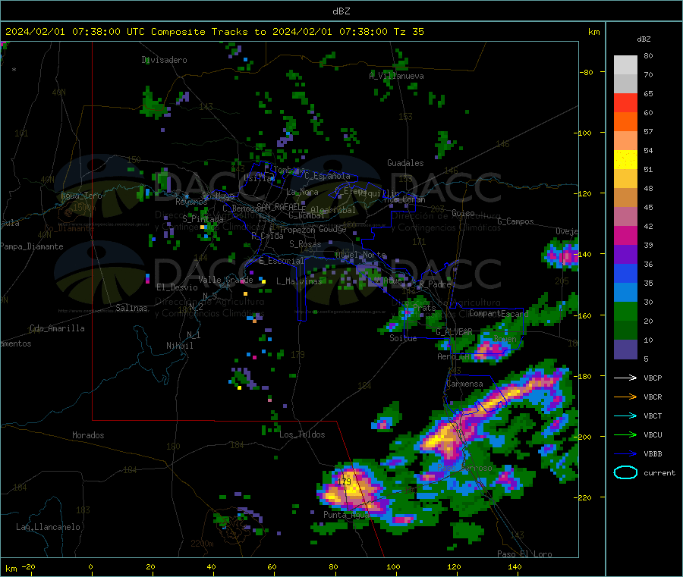
Task: Click the Agua_Toro map label
Action: point(81,196)
